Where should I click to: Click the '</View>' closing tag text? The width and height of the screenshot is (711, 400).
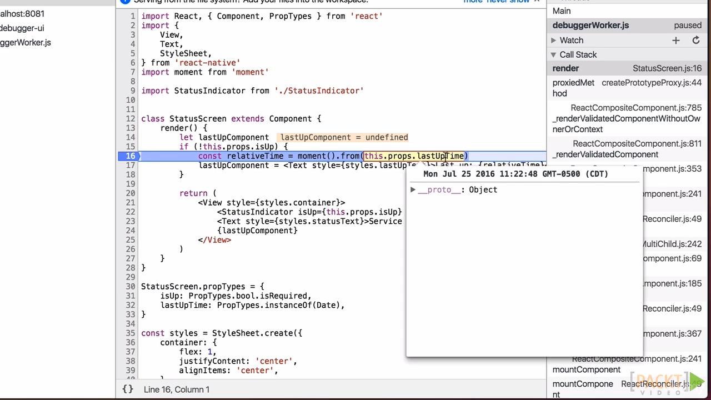point(214,239)
